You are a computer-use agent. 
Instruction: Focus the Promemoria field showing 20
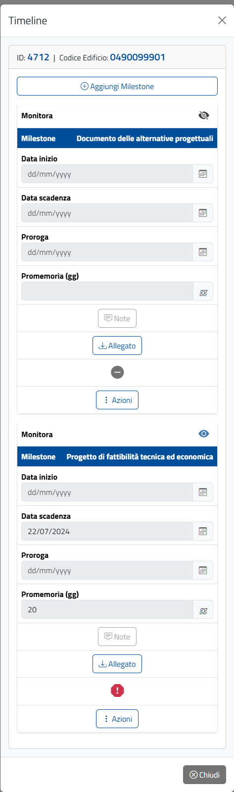point(107,609)
